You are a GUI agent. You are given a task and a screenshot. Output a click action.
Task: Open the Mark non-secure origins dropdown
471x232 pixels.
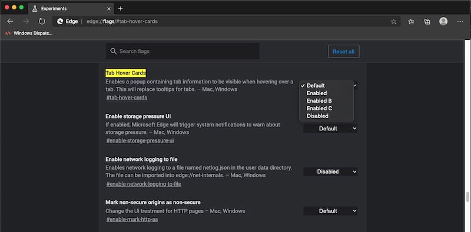pos(330,211)
